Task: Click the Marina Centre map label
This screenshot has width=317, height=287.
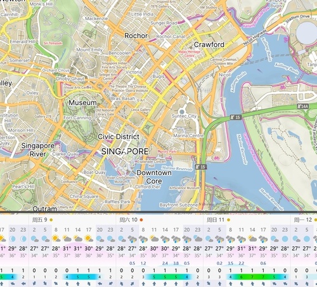Action: (188, 136)
